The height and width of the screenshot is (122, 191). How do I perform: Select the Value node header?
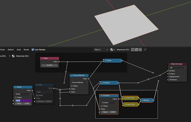(x=50, y=58)
